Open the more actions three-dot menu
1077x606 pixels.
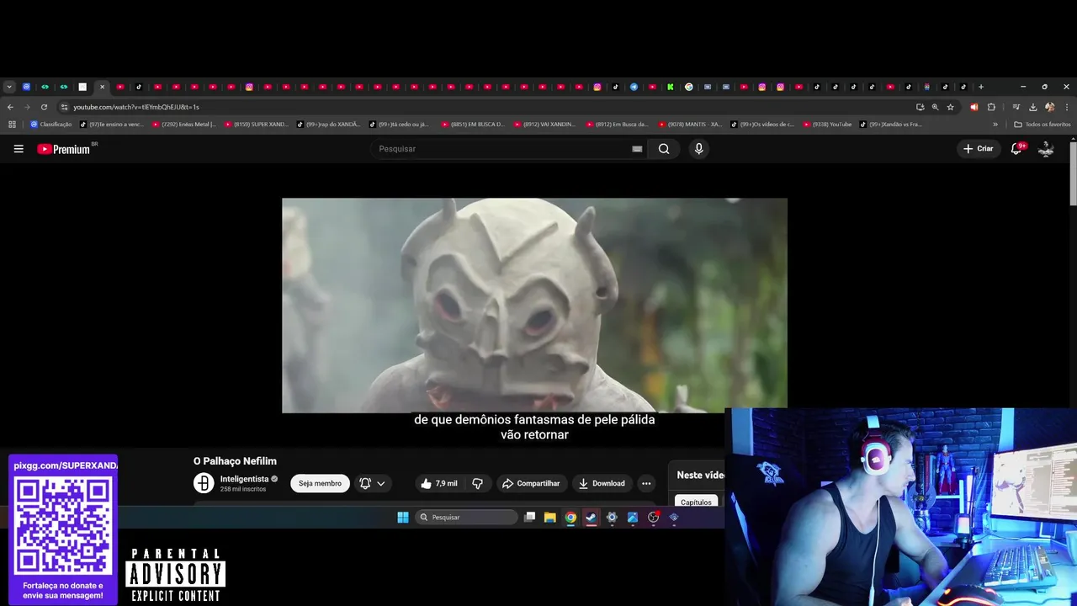646,483
